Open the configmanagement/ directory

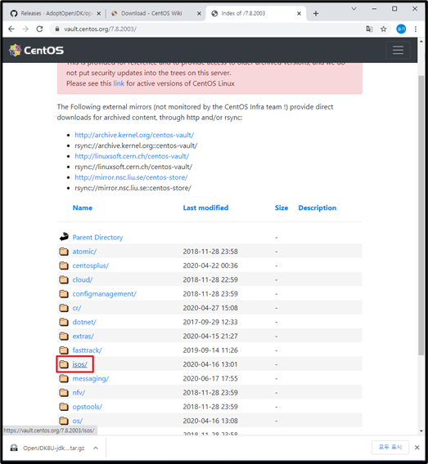pos(104,294)
